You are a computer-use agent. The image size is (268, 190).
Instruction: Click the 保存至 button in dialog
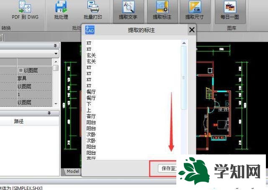168,169
